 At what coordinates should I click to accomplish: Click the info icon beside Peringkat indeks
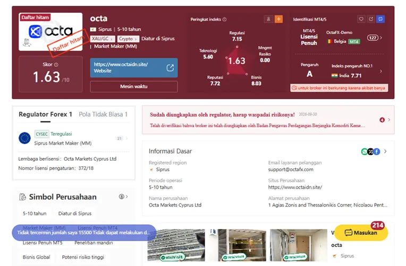(224, 20)
